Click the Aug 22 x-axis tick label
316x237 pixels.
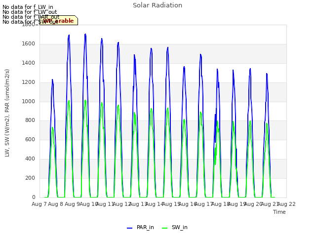point(286,204)
